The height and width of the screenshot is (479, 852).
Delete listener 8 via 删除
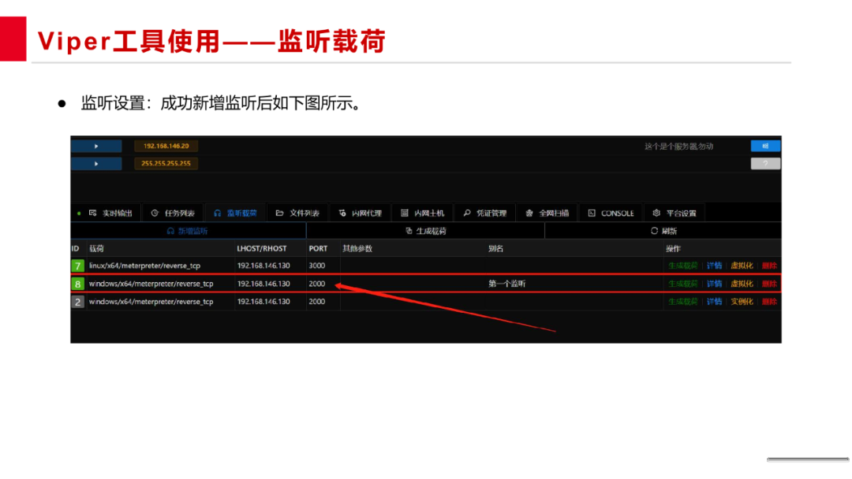point(769,284)
